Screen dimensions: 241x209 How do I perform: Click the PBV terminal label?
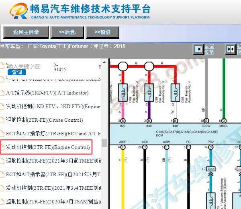(x=210, y=142)
